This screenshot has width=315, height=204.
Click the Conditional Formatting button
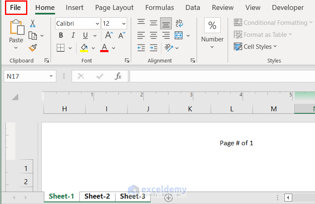[x=274, y=23]
